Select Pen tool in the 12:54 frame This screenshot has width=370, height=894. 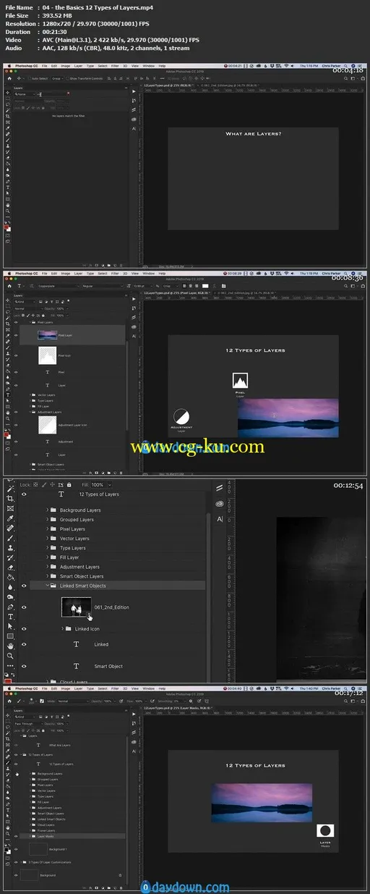click(10, 607)
